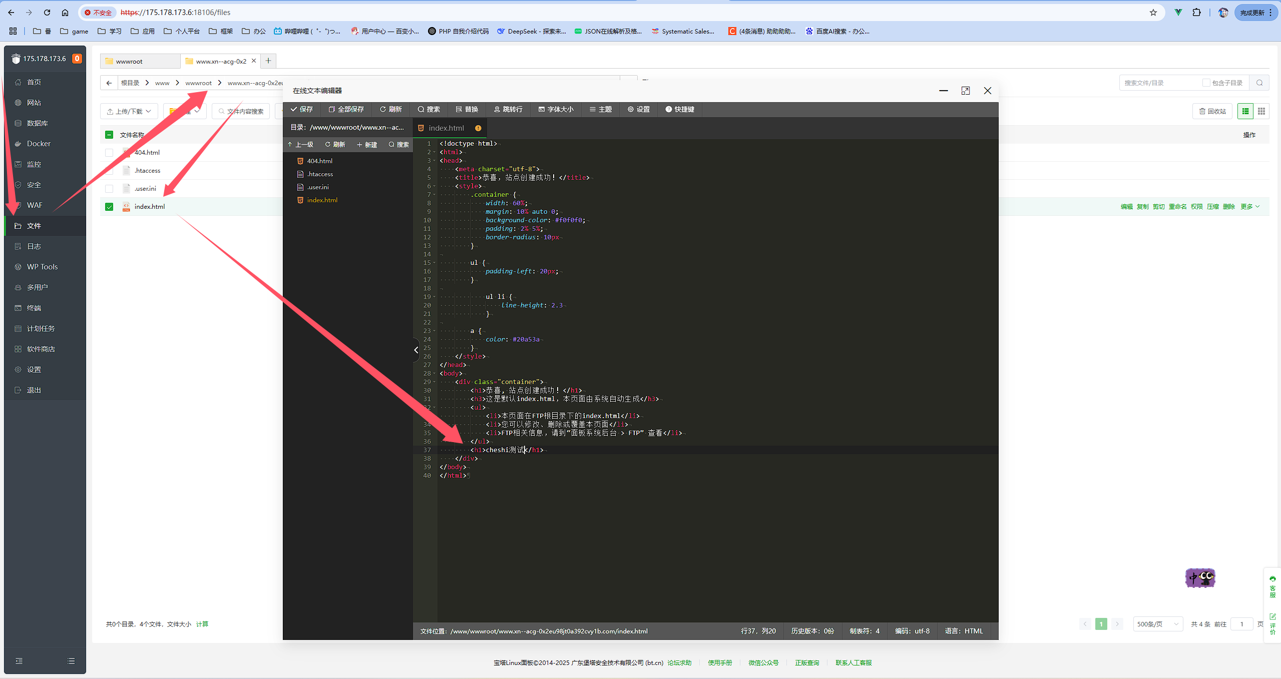Image resolution: width=1281 pixels, height=679 pixels.
Task: Open the Go to Line tool
Action: click(508, 109)
